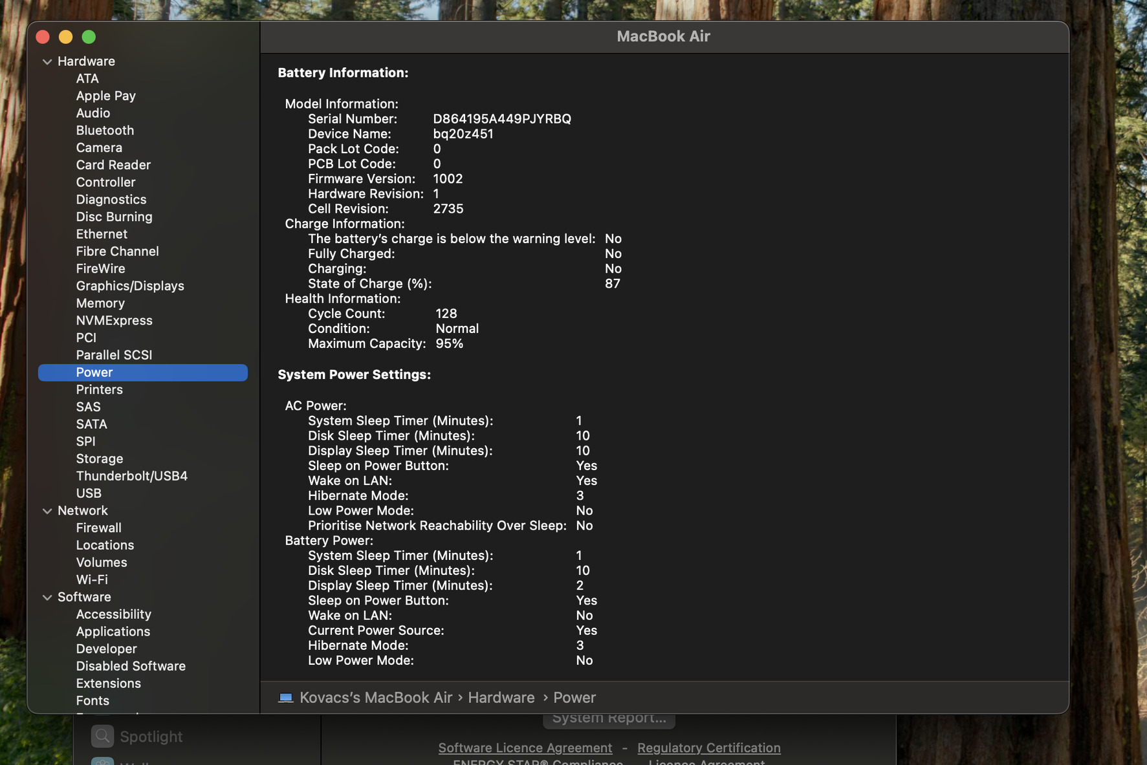Select Volumes under Network
1147x765 pixels.
coord(102,563)
